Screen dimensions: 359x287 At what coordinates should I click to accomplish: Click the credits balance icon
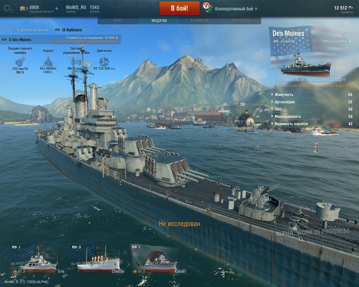click(351, 8)
